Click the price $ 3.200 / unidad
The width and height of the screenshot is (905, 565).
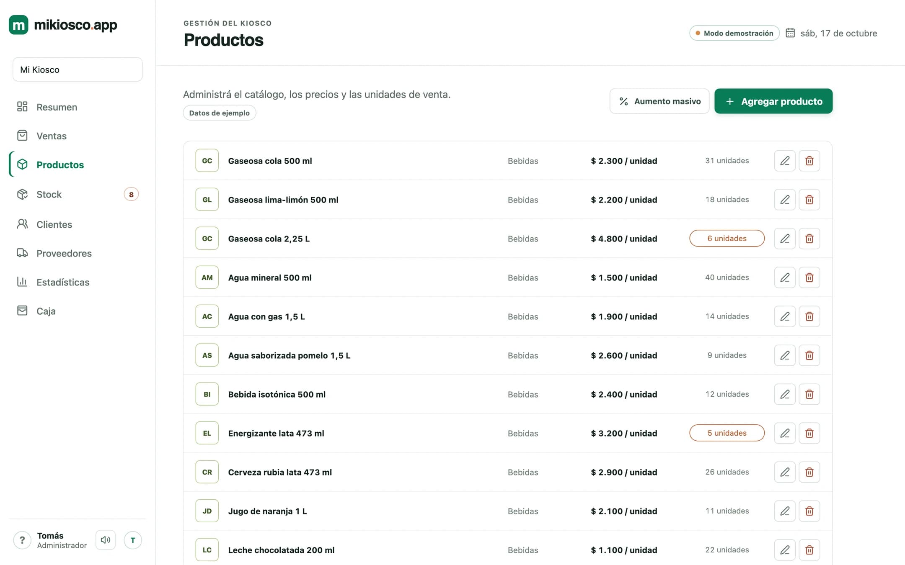coord(624,433)
